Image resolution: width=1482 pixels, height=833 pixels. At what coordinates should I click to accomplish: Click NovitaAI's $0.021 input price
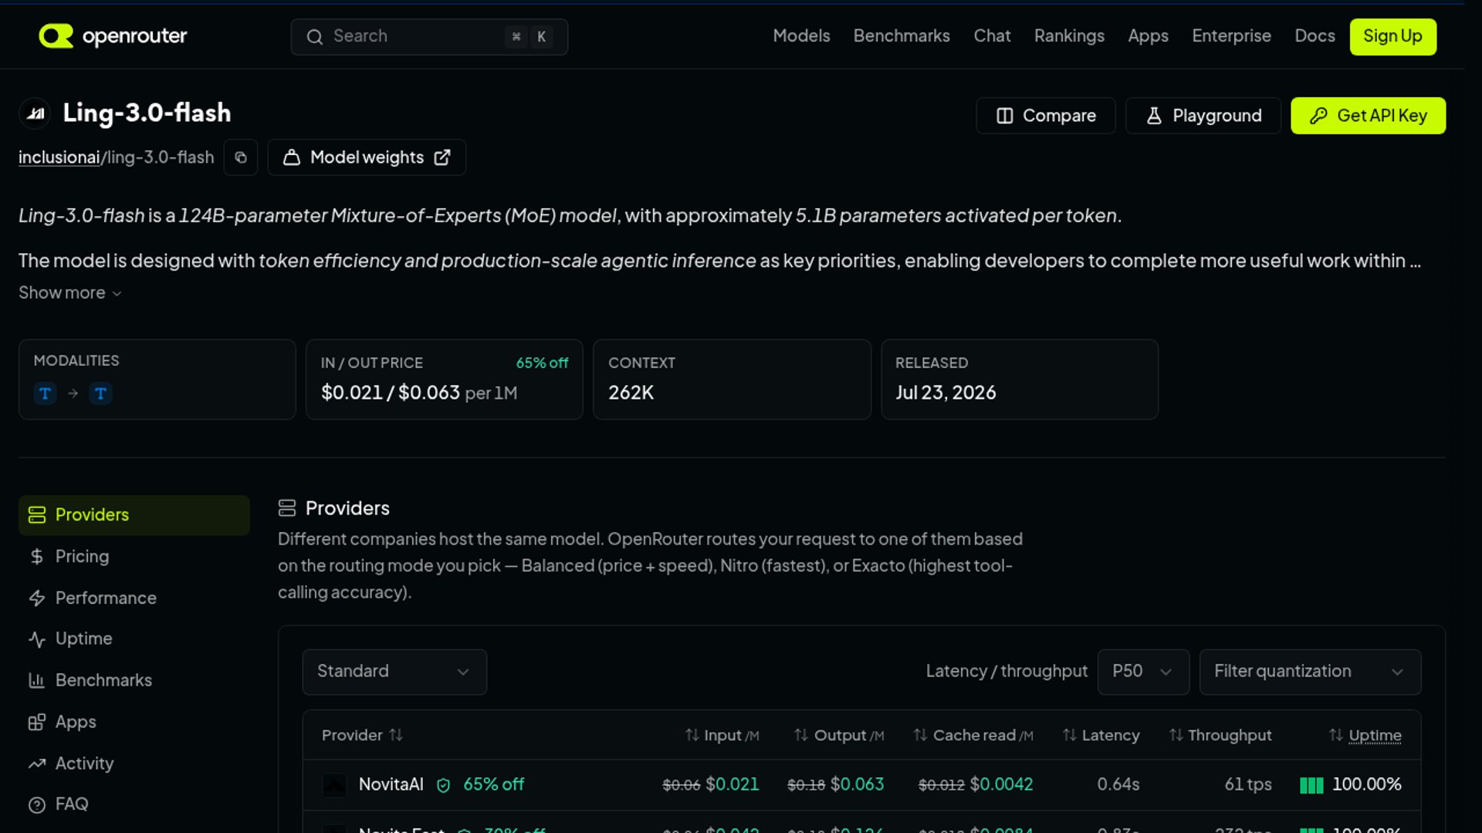point(733,784)
